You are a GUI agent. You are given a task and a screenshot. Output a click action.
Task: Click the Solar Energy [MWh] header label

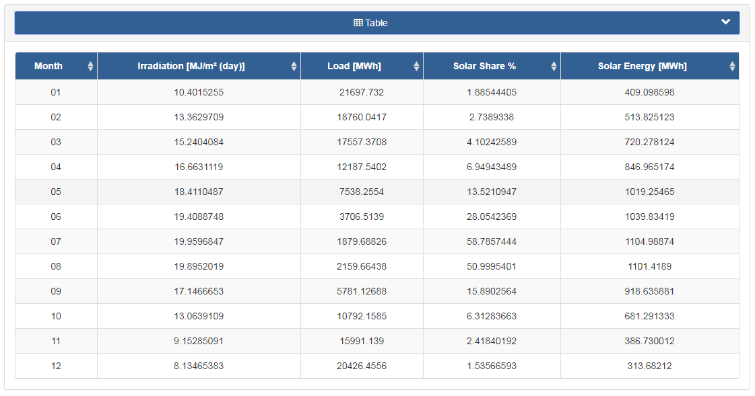click(x=643, y=67)
